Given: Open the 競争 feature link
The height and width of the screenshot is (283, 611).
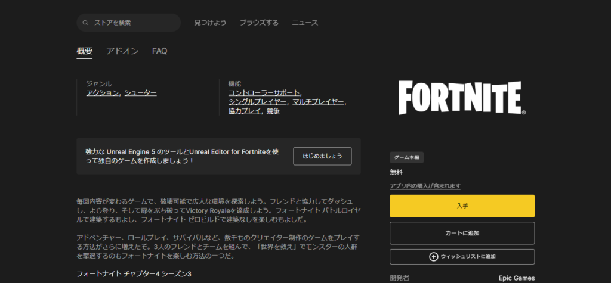Looking at the screenshot, I should tap(273, 111).
